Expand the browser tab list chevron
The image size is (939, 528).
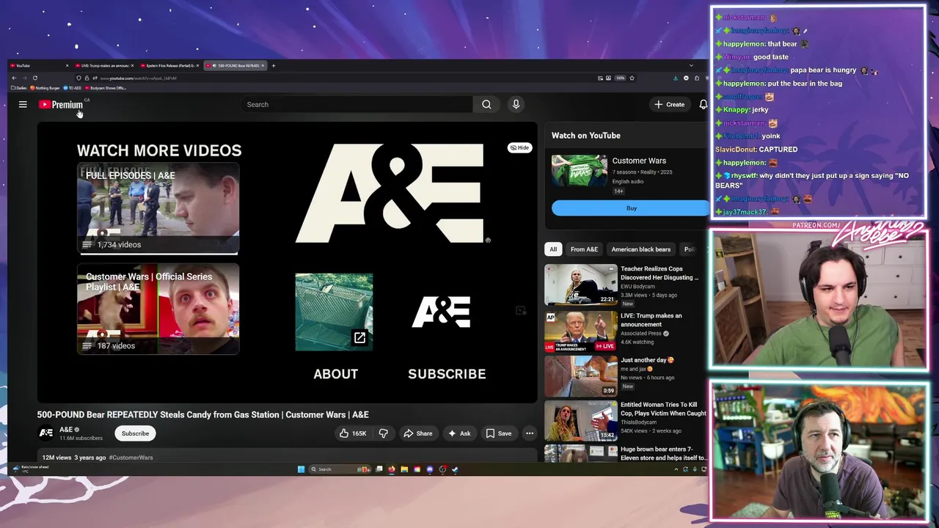691,65
